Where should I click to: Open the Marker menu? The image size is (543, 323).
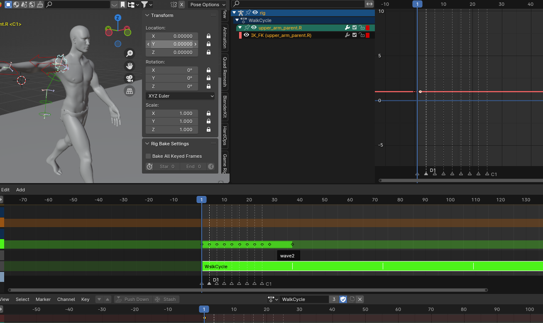[43, 299]
